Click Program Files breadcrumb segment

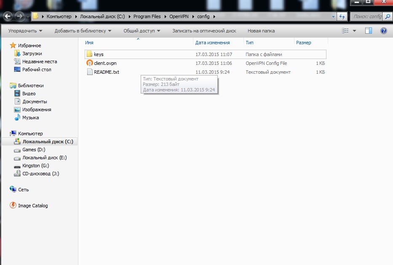tap(147, 16)
